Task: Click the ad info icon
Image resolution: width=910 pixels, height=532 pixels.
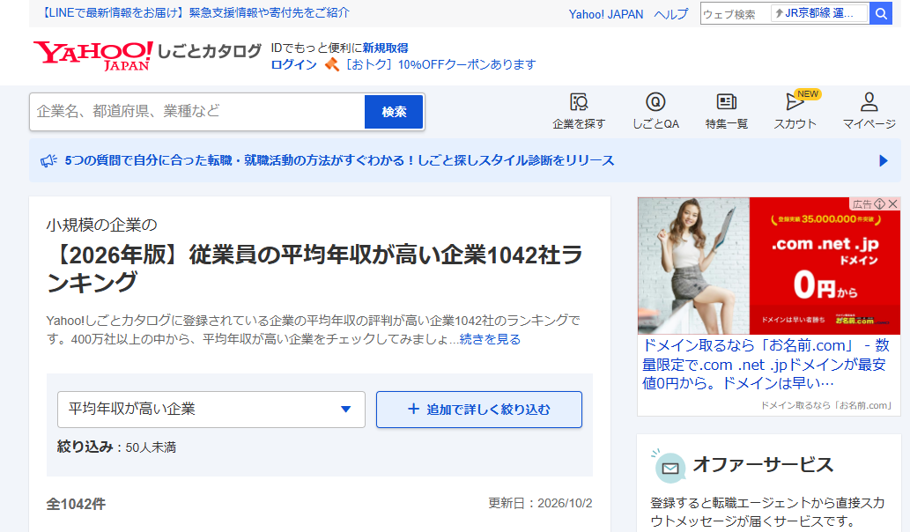Action: point(880,203)
